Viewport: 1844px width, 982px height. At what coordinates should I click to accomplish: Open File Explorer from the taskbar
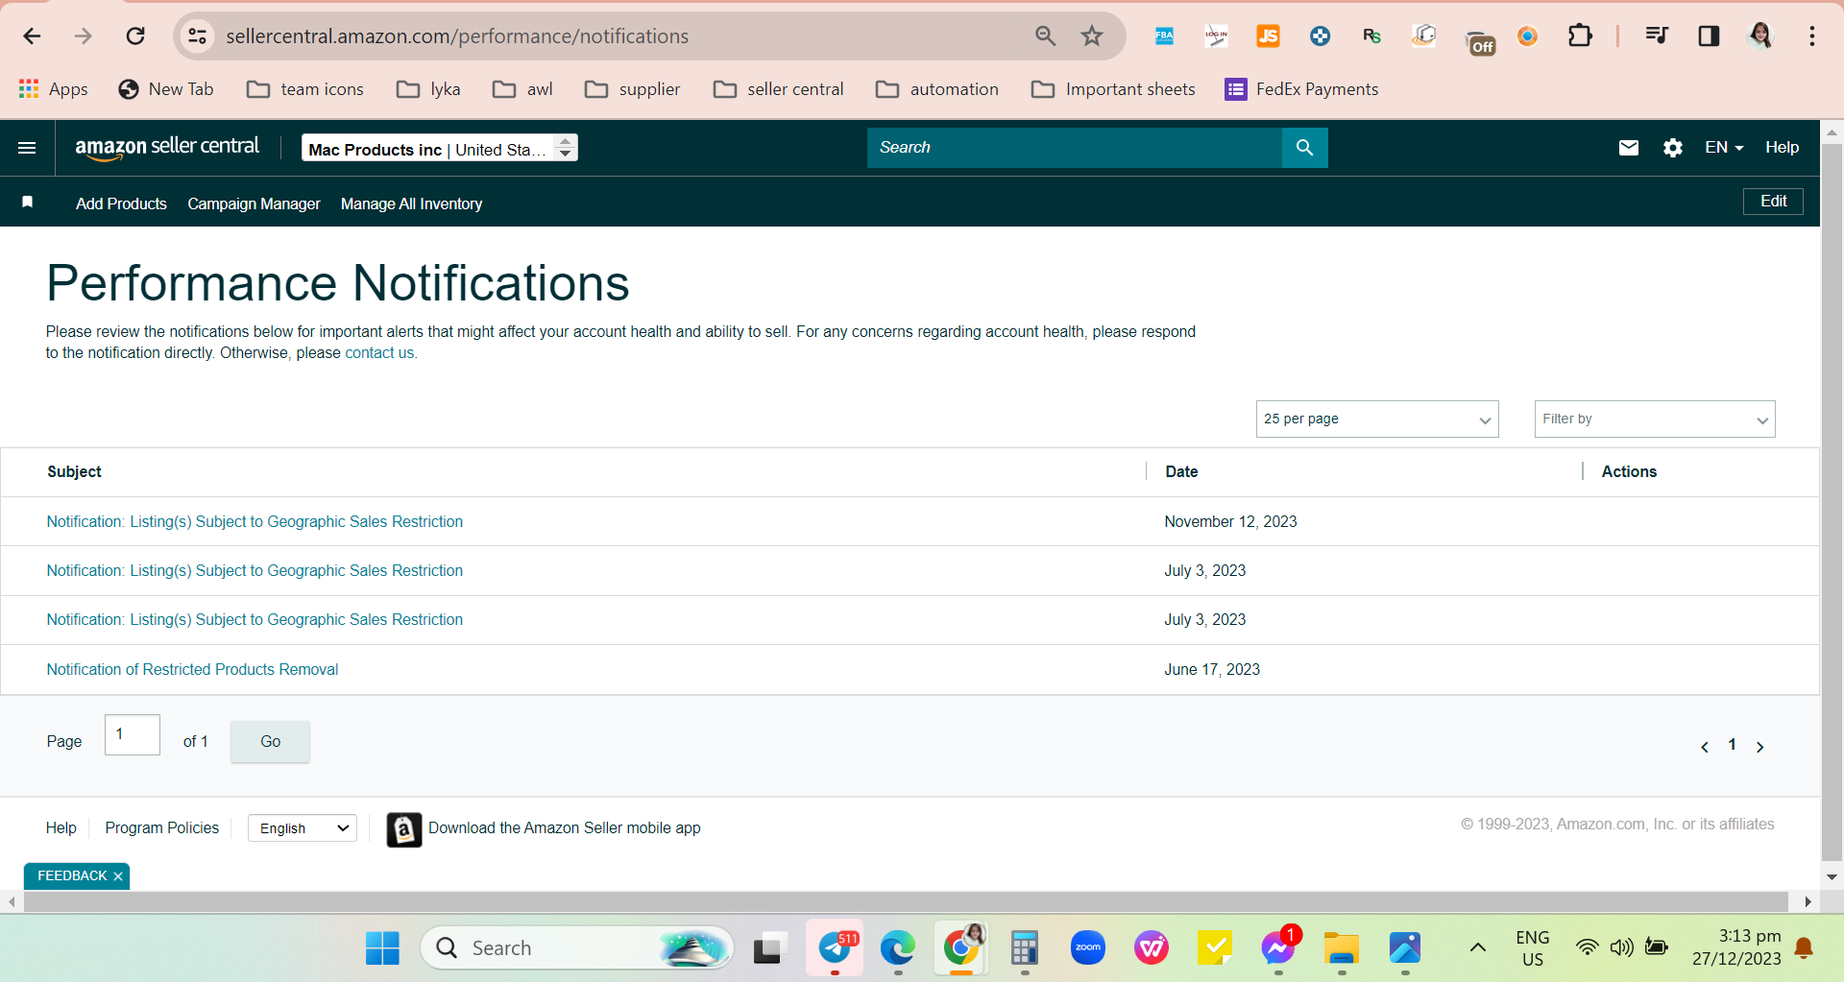click(x=1342, y=948)
